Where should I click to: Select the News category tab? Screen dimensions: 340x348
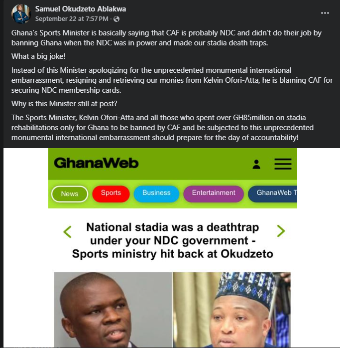coord(70,194)
